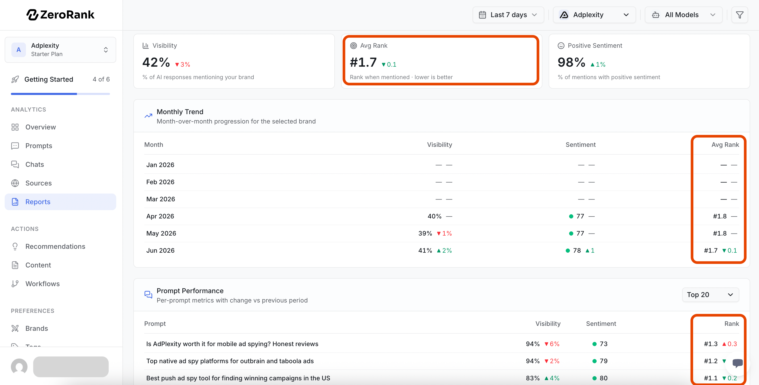Screen dimensions: 759x385
Task: Click the Positive Sentiment smiley icon
Action: 561,45
